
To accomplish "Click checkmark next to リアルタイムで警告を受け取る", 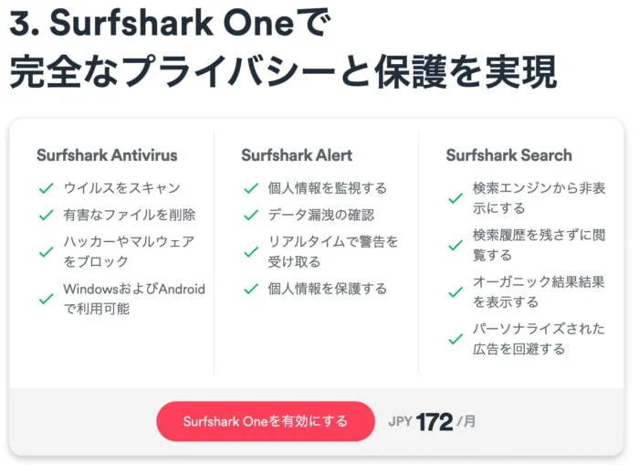I will click(x=250, y=251).
